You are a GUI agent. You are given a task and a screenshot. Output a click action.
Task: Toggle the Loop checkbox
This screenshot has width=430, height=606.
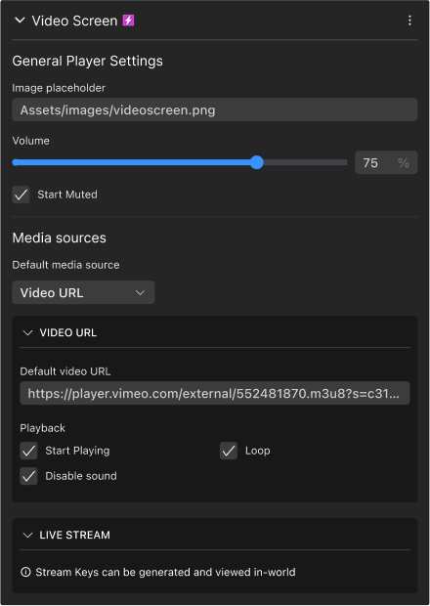click(229, 451)
